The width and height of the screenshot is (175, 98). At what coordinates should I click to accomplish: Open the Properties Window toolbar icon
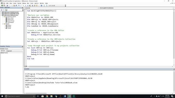35,5
